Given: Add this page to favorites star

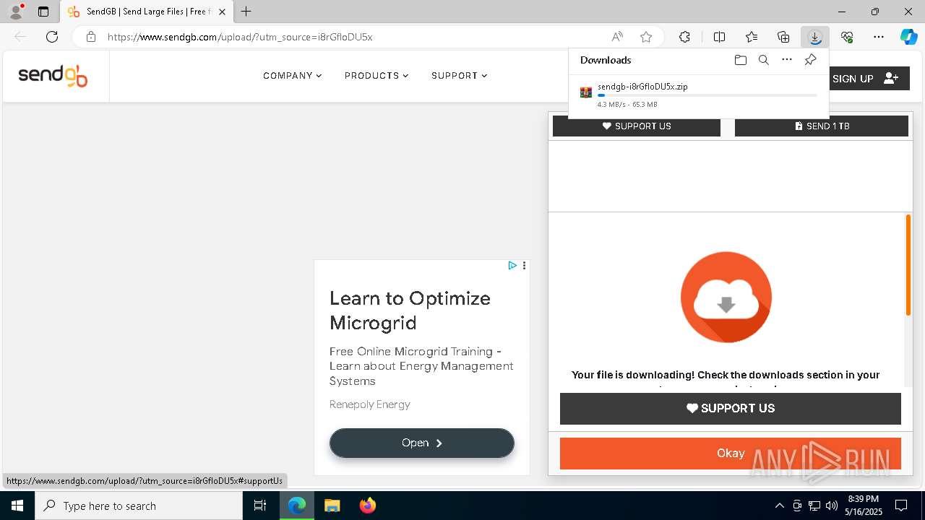Looking at the screenshot, I should (x=646, y=37).
